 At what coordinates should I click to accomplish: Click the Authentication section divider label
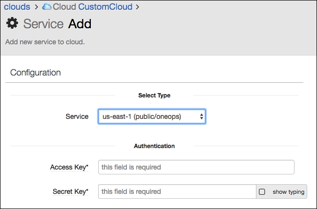point(154,146)
